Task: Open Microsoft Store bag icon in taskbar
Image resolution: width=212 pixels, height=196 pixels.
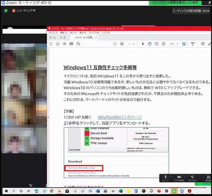Action: (x=67, y=191)
